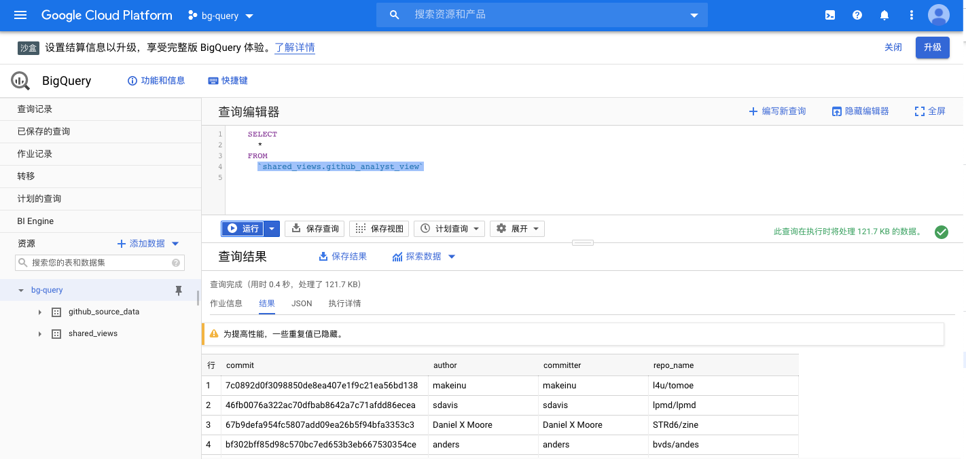This screenshot has width=966, height=459.
Task: Activate Cloud Shell terminal icon
Action: [x=830, y=15]
